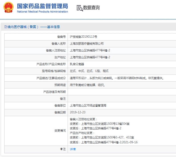Select the address in the 备案人注册地址 row

point(90,51)
